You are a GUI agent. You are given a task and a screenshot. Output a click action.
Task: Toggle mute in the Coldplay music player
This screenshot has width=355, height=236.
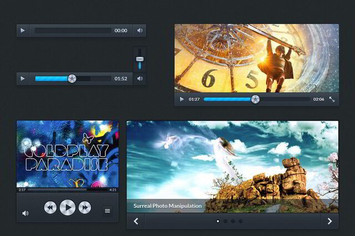pyautogui.click(x=25, y=213)
